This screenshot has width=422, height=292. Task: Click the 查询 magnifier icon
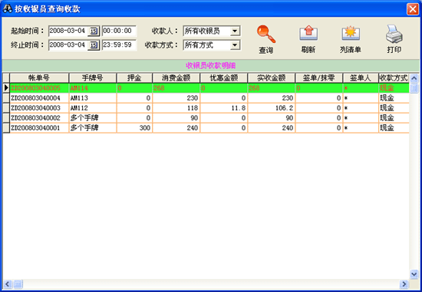266,34
